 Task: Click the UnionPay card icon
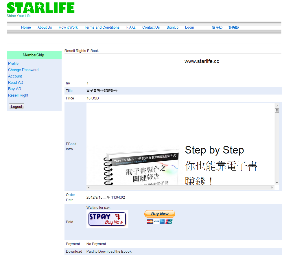[169, 221]
